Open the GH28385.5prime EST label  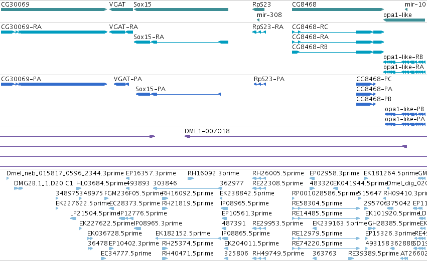394,223
